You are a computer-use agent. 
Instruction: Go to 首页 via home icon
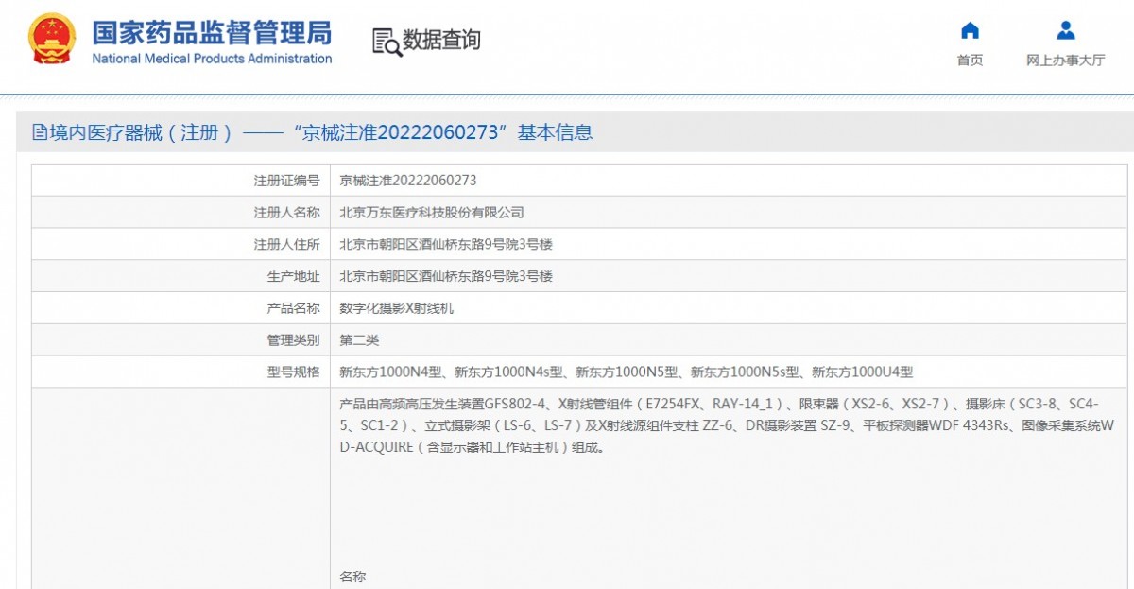970,30
